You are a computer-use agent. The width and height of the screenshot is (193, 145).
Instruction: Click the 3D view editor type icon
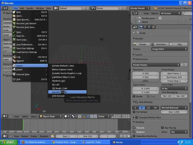coord(5,116)
